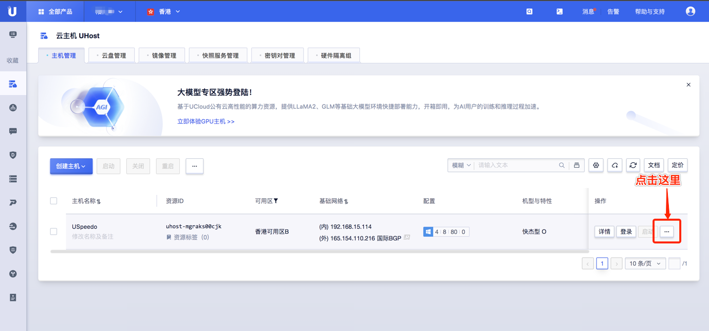Switch to 云盘管理 tab

click(111, 55)
